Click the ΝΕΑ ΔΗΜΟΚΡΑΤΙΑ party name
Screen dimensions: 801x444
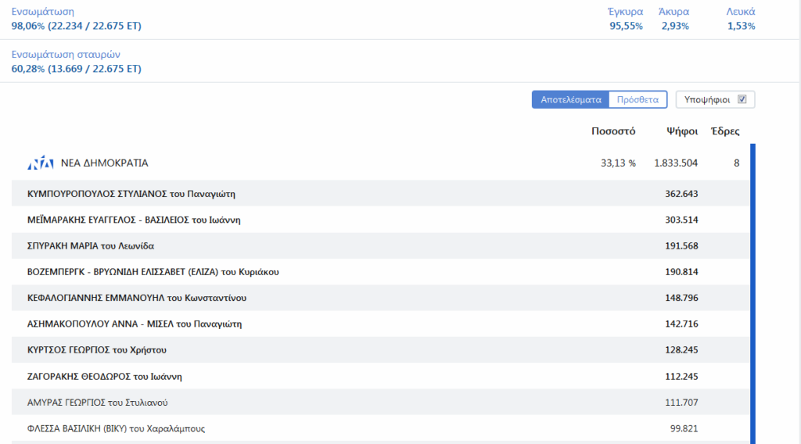[104, 163]
